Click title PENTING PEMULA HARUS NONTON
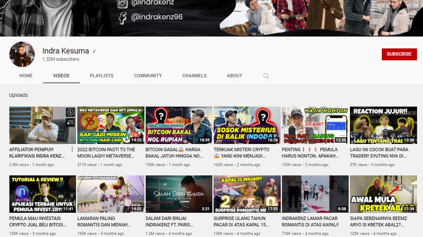Screen dimensions: 423x237 pos(310,153)
